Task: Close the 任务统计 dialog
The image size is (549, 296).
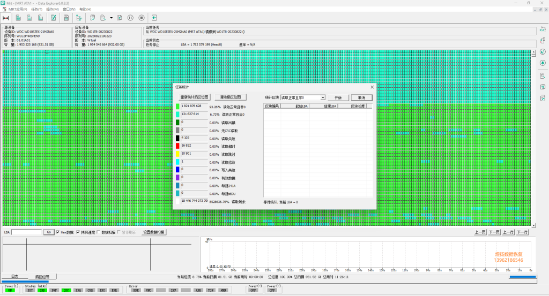Action: (372, 87)
